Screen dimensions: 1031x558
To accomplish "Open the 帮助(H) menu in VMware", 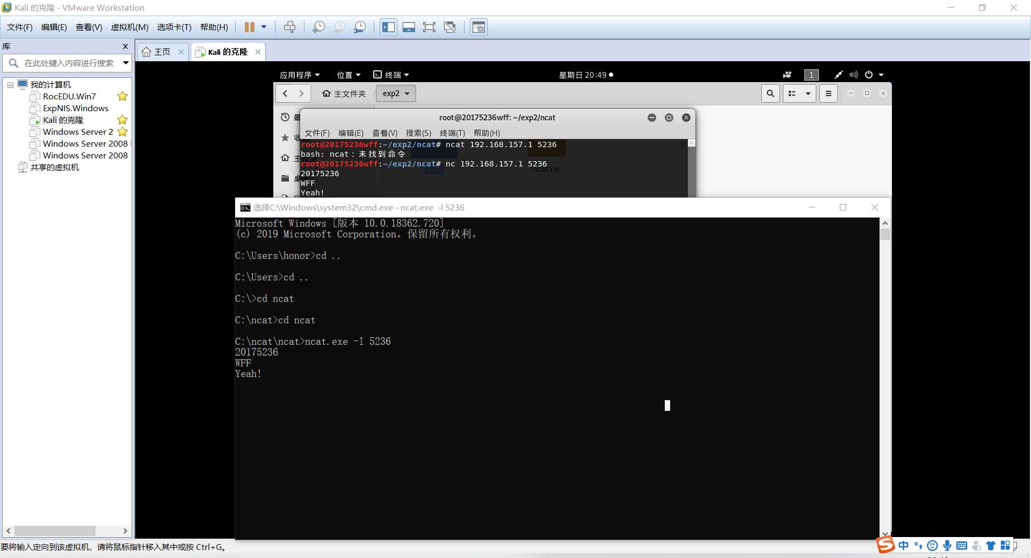I will pyautogui.click(x=214, y=27).
